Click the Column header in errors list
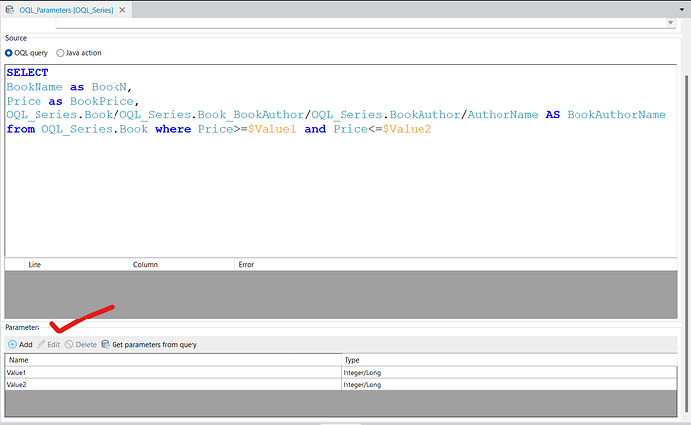Screen dimensions: 691x425 click(182, 264)
